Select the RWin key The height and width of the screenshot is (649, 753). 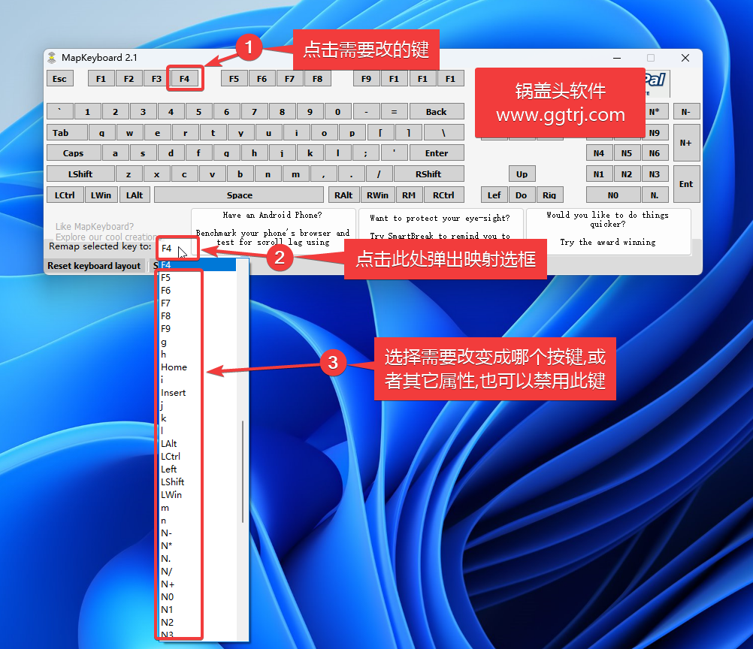pos(377,195)
